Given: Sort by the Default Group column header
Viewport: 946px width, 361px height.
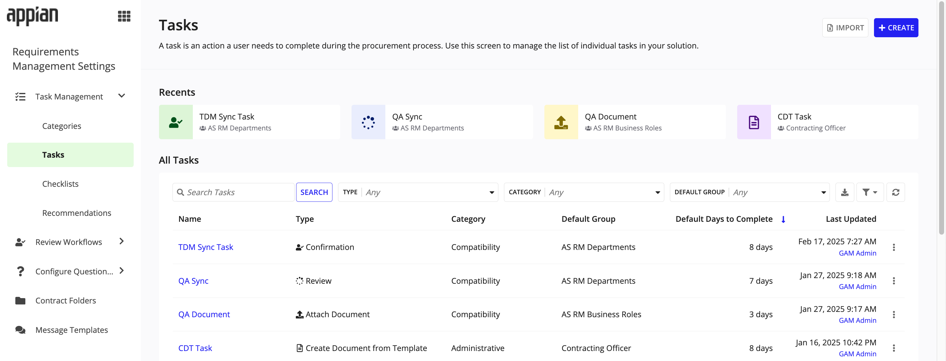Looking at the screenshot, I should 588,219.
